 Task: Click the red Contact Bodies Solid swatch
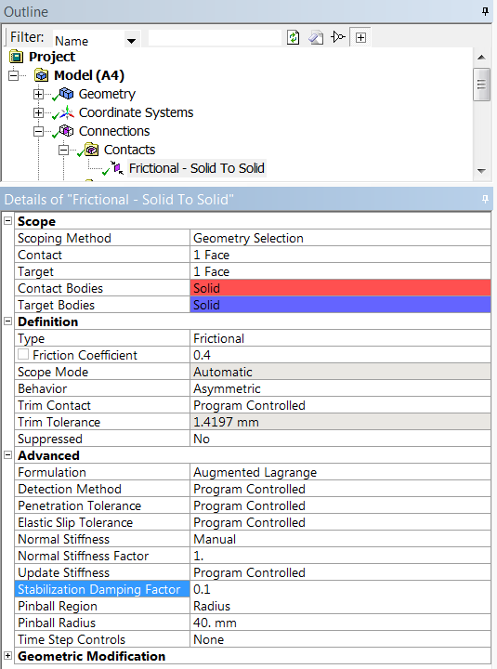coord(340,288)
